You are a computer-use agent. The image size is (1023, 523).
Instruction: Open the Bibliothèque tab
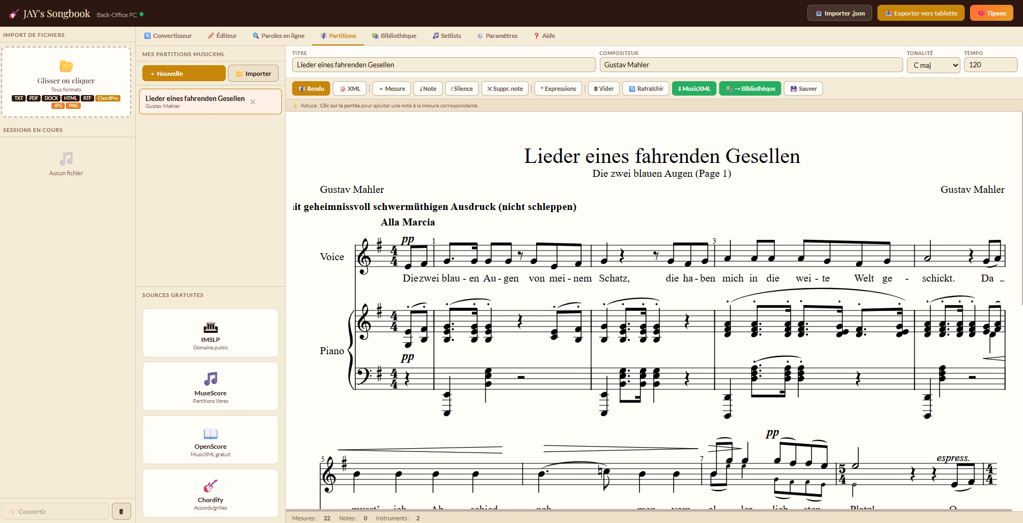point(394,36)
